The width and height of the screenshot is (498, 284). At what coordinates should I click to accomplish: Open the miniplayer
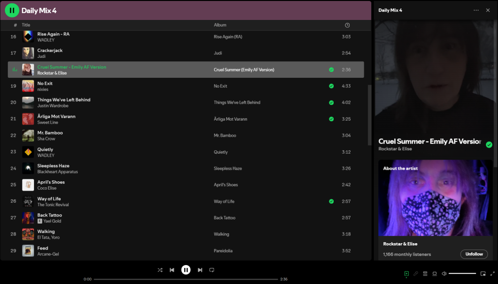tap(483, 273)
